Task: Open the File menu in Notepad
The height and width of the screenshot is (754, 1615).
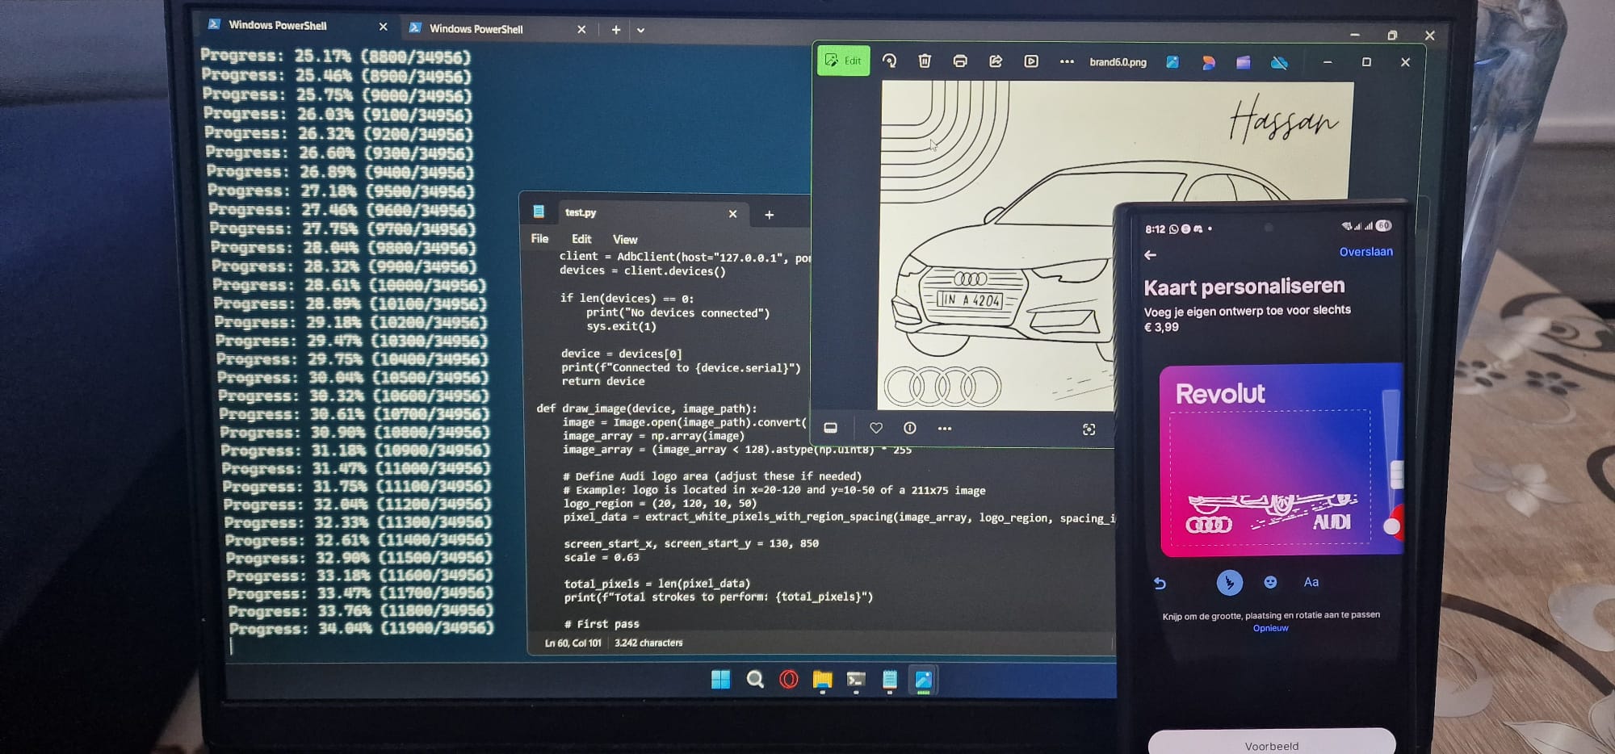Action: [539, 239]
